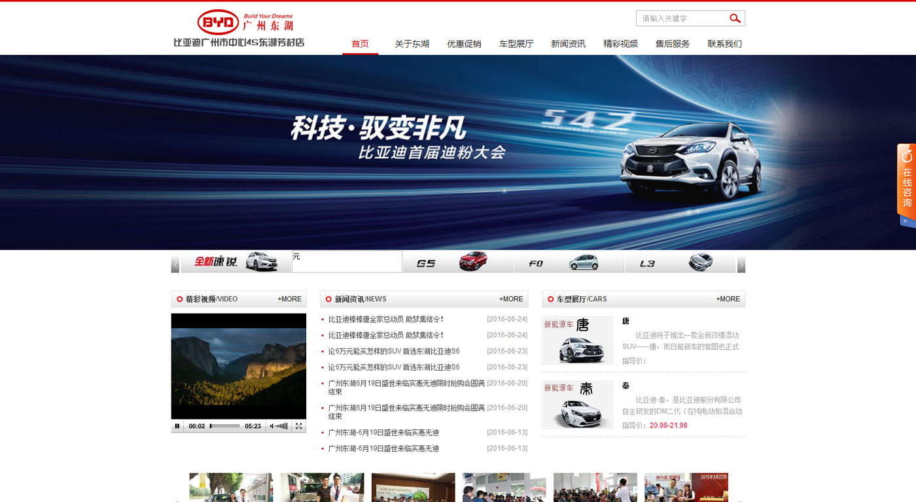Adjust the video volume level bars
The image size is (916, 502).
pyautogui.click(x=282, y=426)
